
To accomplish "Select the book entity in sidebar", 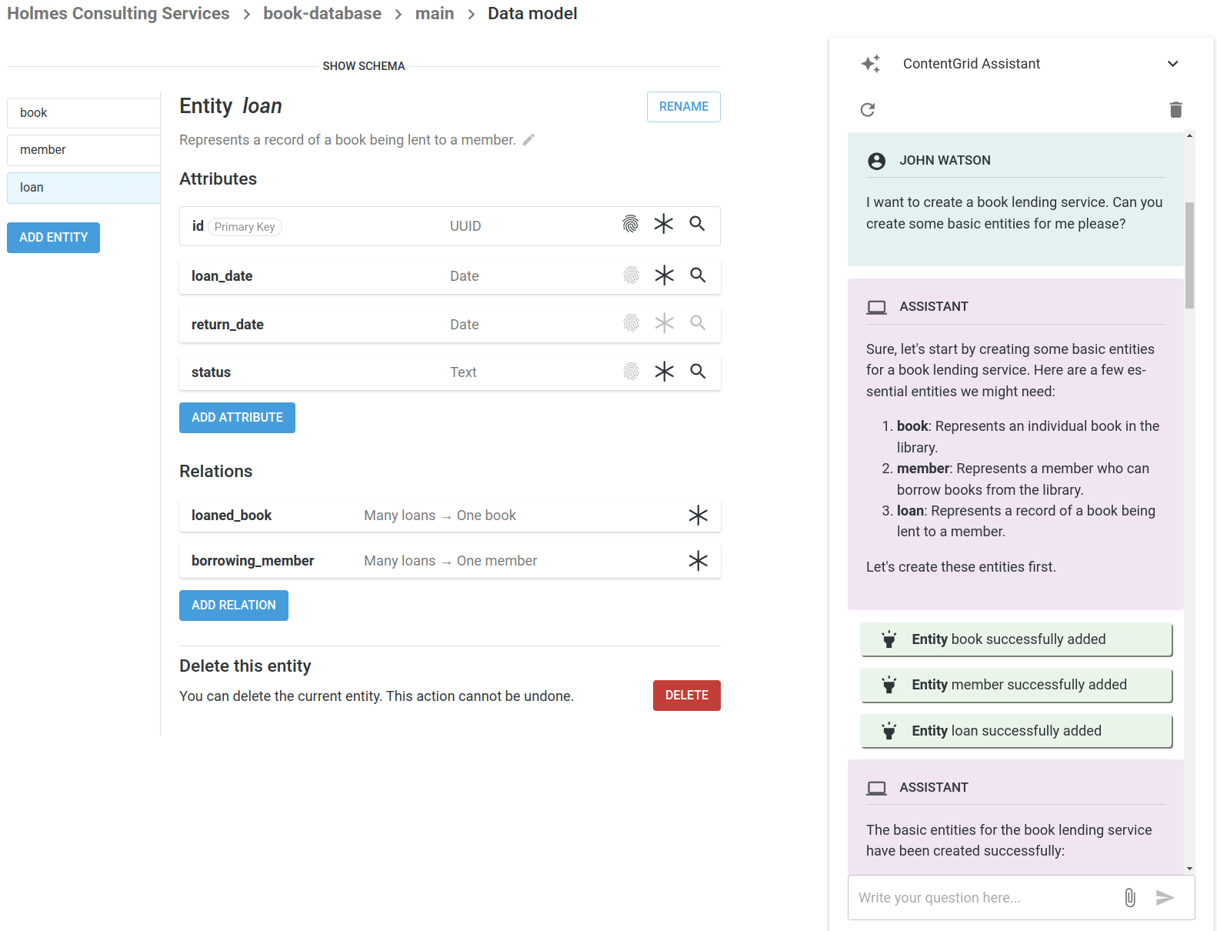I will [83, 113].
